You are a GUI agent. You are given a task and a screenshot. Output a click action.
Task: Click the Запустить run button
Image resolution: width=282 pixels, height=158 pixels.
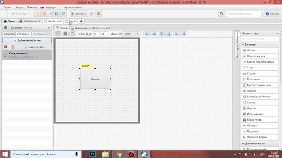tap(79, 14)
